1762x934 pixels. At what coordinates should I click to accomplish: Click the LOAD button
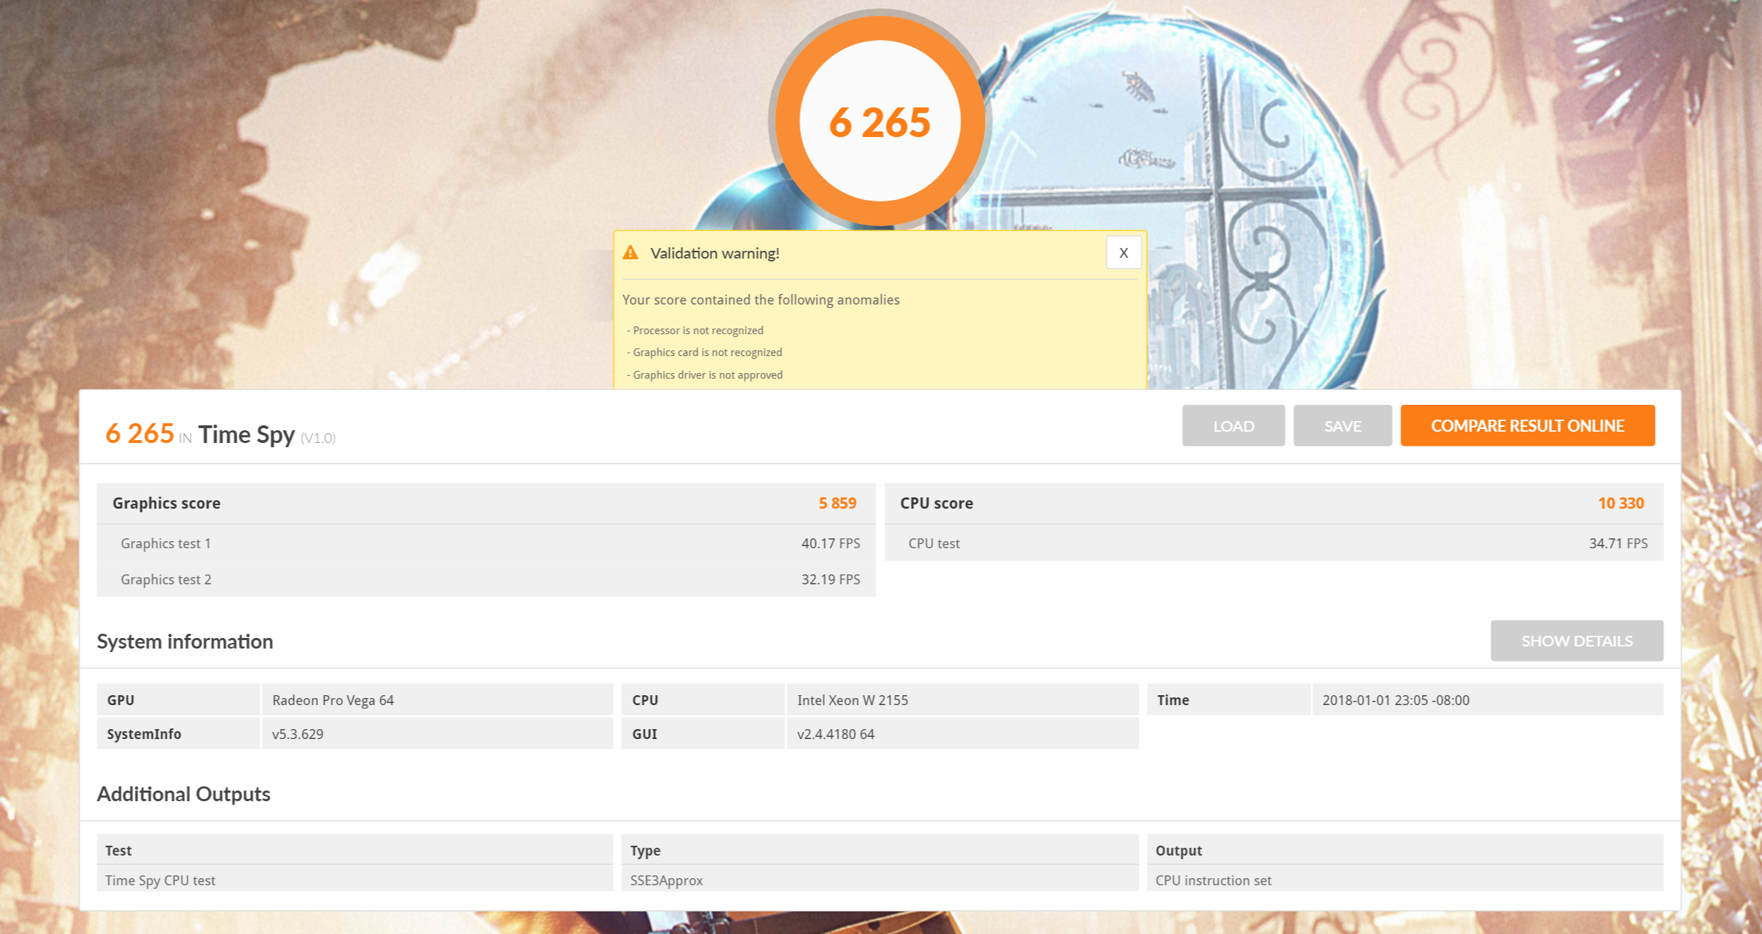click(x=1233, y=425)
